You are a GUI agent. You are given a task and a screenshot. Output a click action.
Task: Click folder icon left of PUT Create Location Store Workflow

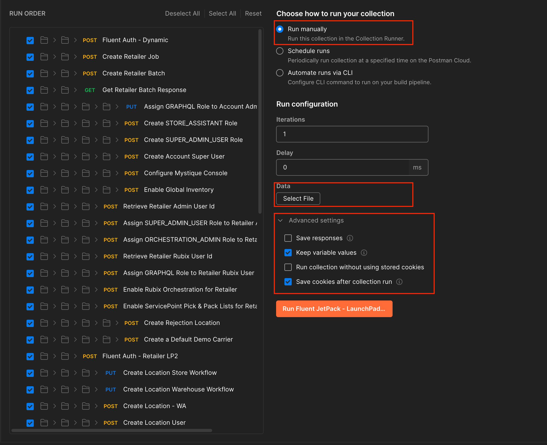pos(86,373)
